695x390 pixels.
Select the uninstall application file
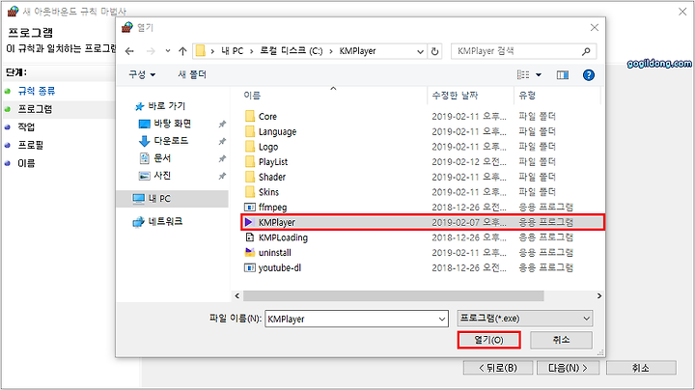click(x=275, y=253)
